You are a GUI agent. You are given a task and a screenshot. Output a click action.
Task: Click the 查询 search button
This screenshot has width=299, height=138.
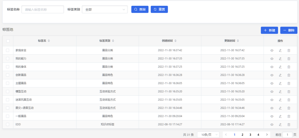pyautogui.click(x=140, y=9)
